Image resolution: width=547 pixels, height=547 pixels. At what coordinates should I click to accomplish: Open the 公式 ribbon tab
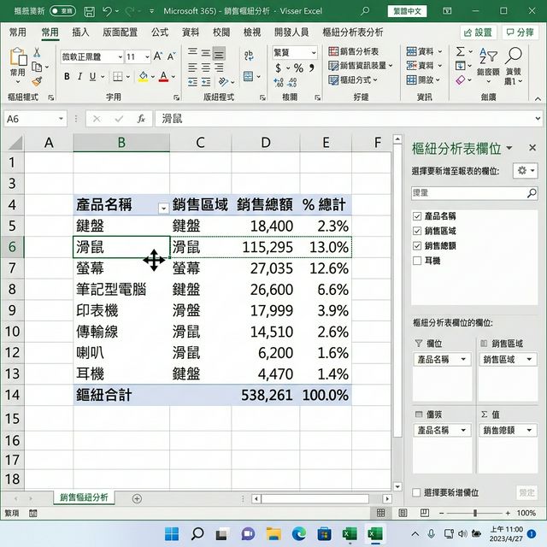tap(160, 32)
